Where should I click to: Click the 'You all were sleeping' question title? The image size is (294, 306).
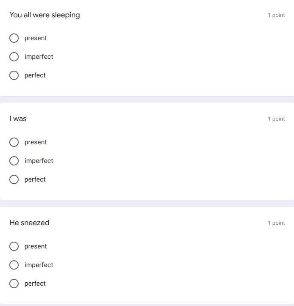coord(45,15)
